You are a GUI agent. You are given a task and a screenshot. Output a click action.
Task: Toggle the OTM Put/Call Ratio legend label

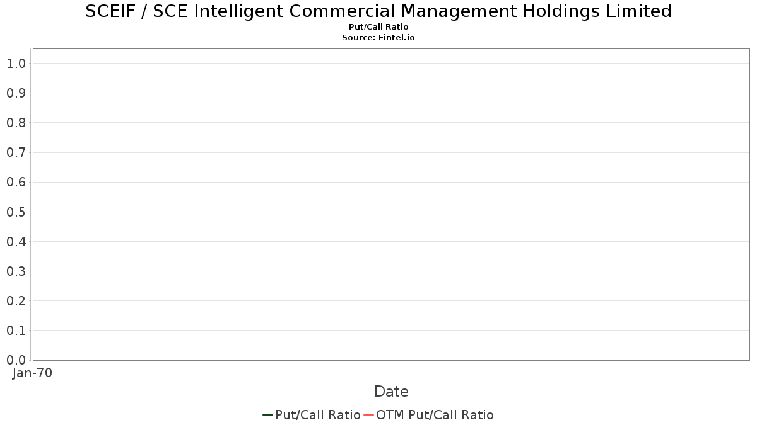tap(435, 415)
